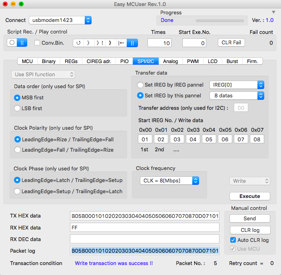Screen dimensions: 281x275
Task: Click the play-with-exclamation icon
Action: click(x=100, y=43)
